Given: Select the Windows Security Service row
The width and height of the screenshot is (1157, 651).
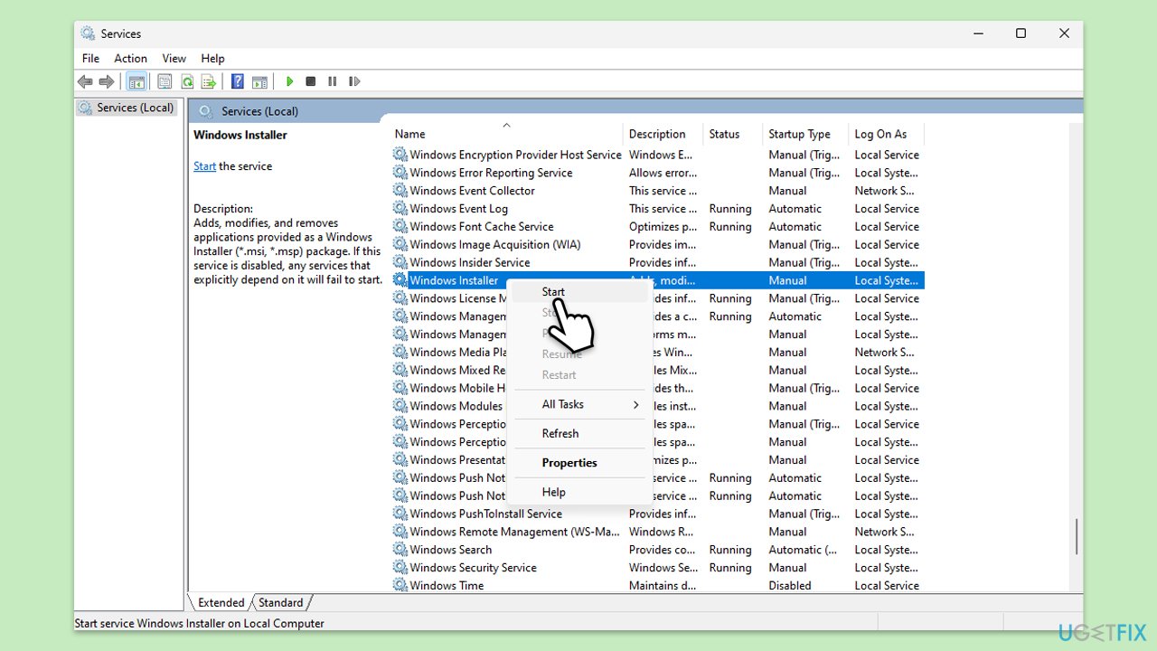Looking at the screenshot, I should point(657,568).
